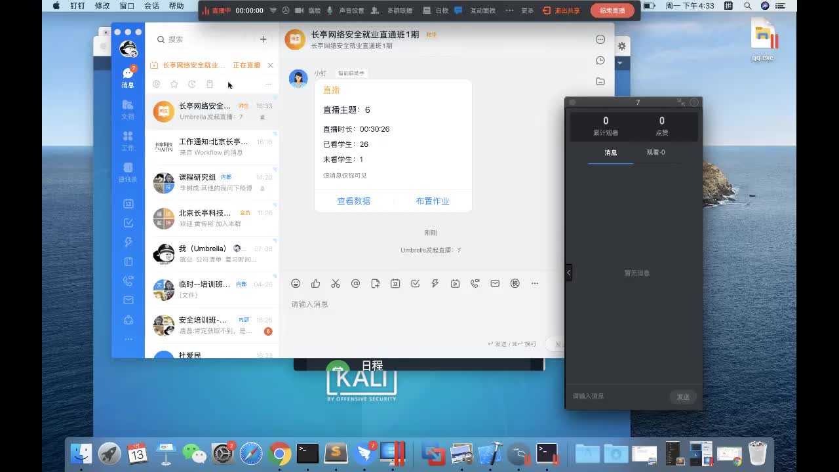Expand more options in the chat input toolbar
839x472 pixels.
(x=535, y=283)
